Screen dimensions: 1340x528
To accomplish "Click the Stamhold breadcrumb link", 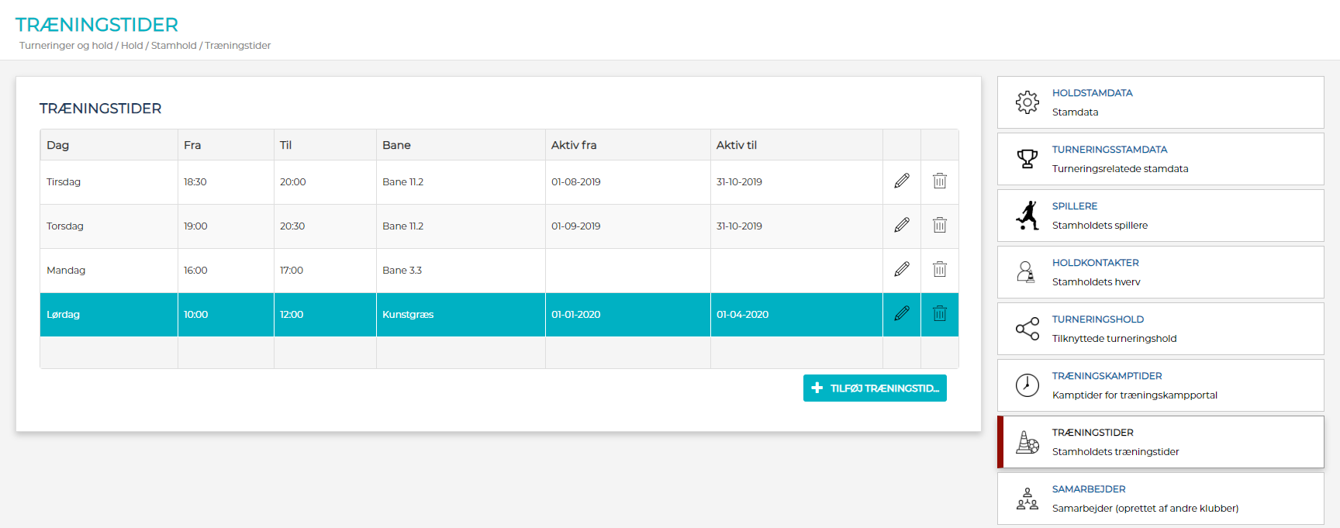I will [x=174, y=46].
